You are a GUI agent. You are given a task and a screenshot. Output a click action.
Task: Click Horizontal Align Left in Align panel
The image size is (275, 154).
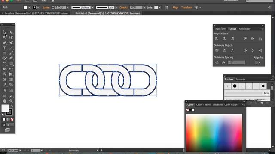pos(217,38)
